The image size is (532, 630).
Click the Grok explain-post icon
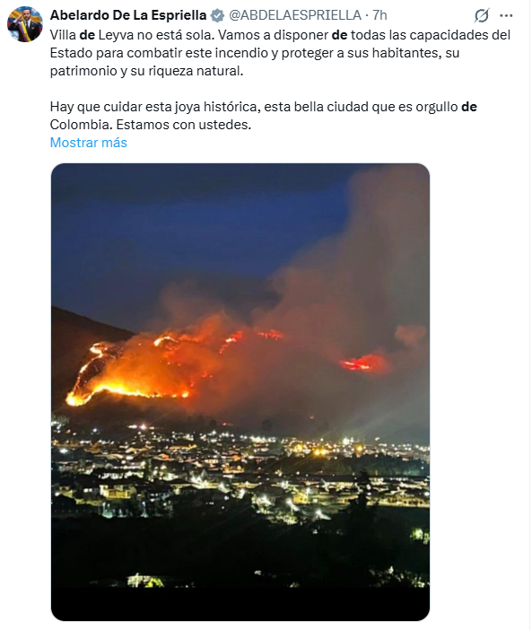click(482, 15)
